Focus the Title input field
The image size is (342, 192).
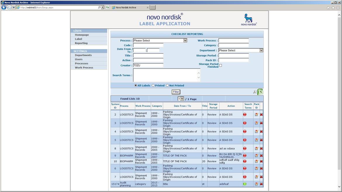point(148,55)
